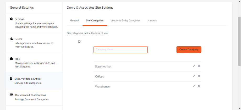Click the Sites building icon
This screenshot has height=110, width=241.
(11, 79)
